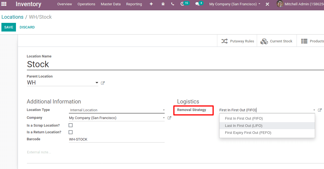
Task: Click the Location Type label
Action: (x=38, y=110)
